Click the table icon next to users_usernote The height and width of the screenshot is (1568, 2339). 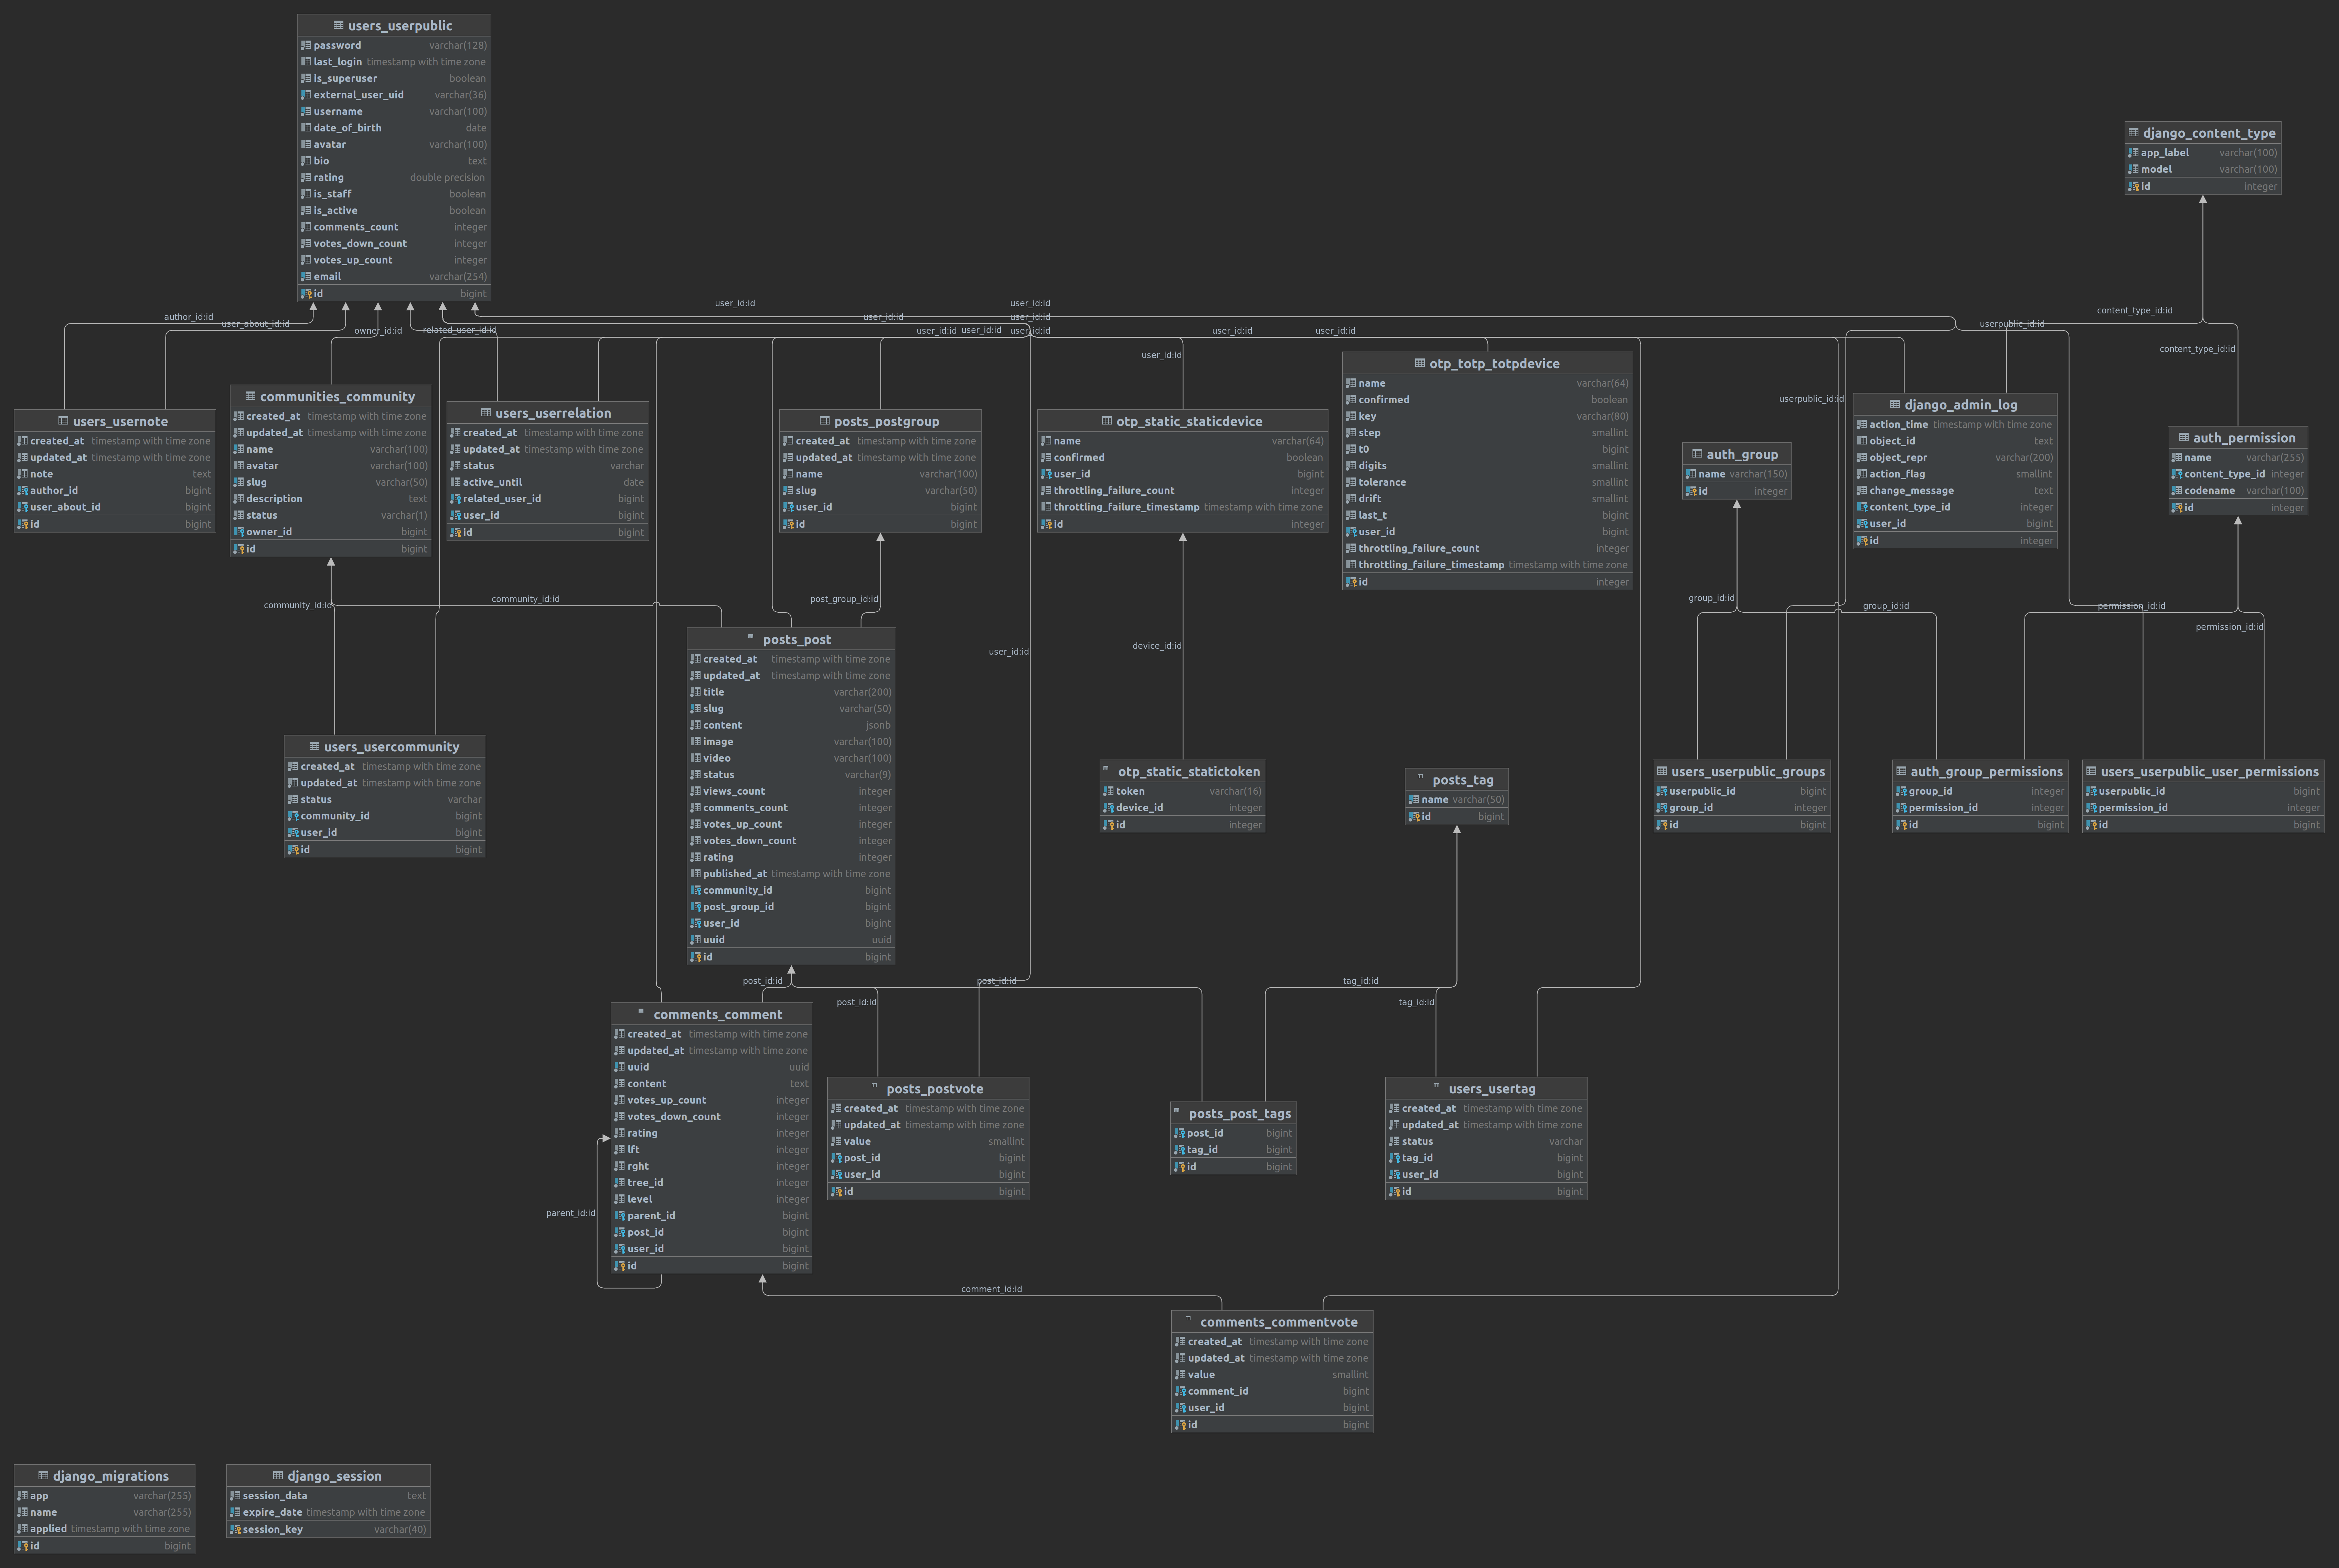pyautogui.click(x=63, y=421)
